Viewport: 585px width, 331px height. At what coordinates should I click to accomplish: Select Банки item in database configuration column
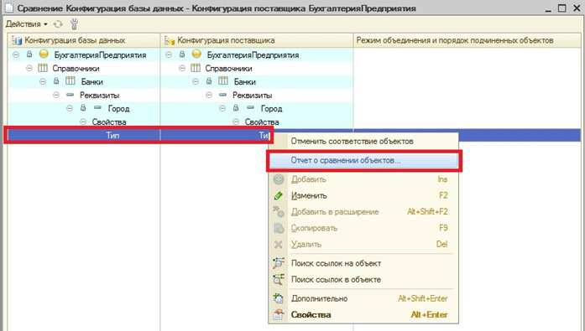click(x=91, y=82)
